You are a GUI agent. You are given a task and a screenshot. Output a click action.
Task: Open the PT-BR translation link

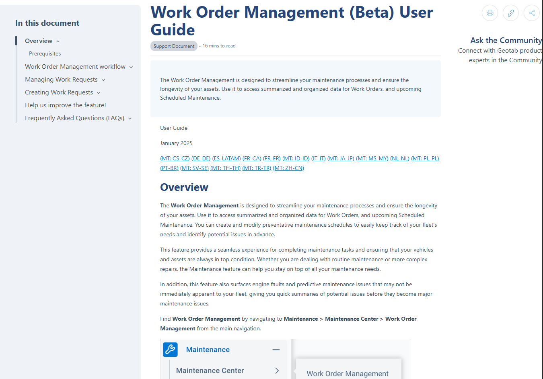169,168
